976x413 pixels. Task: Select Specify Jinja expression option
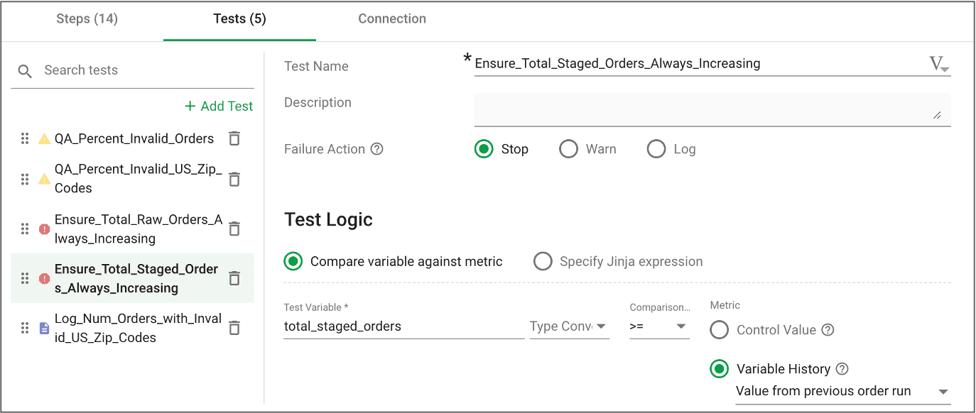click(x=543, y=261)
